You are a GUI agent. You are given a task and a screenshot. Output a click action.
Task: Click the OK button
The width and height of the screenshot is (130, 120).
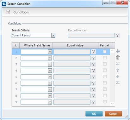94,114
